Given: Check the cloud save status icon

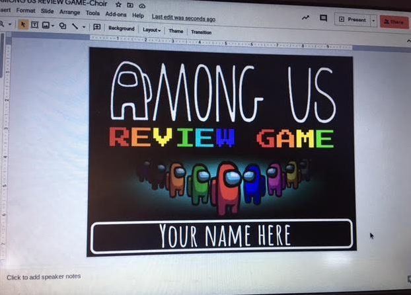Looking at the screenshot, I should [142, 5].
